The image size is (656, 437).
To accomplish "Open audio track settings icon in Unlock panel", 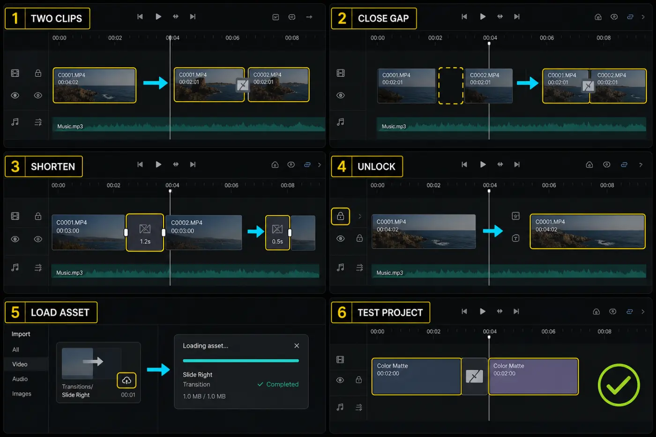I will (x=359, y=267).
